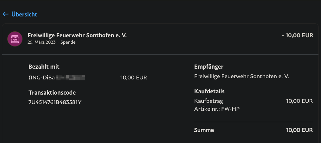Viewport: 321px width, 143px height.
Task: Click the Transaktionscode heading
Action: pos(52,93)
